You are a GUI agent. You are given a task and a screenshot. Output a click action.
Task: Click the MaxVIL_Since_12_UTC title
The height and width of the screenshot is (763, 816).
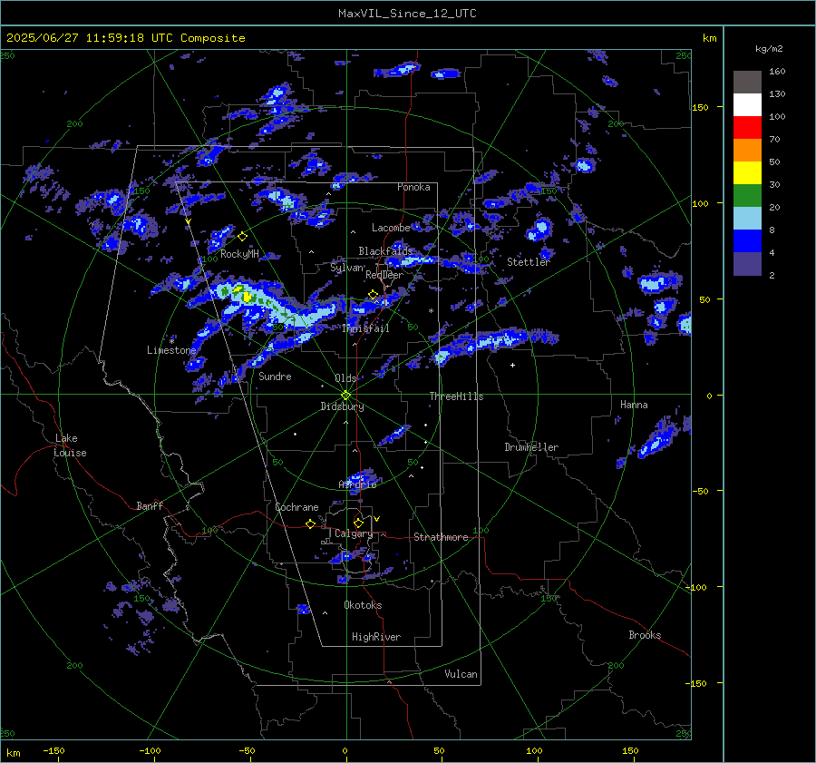click(407, 14)
